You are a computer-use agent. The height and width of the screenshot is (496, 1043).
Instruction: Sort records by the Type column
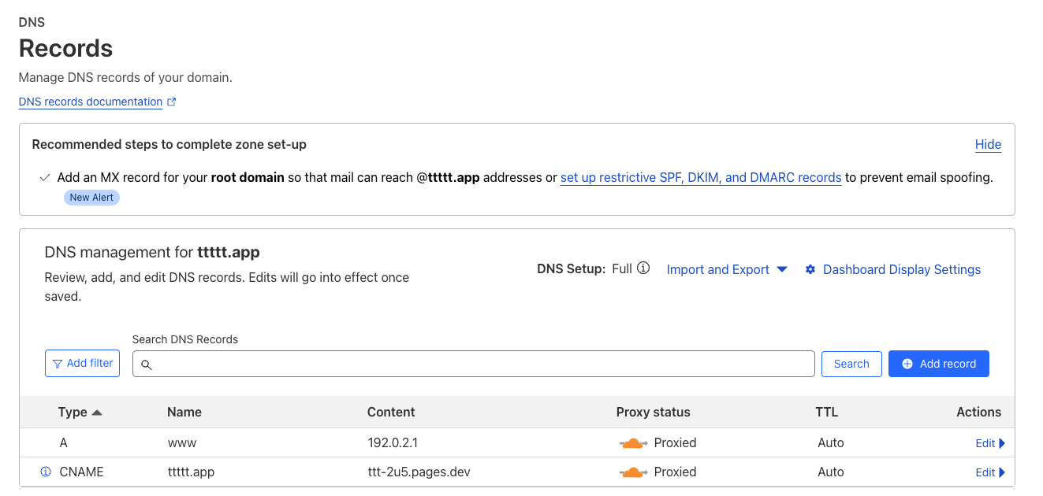click(x=80, y=412)
